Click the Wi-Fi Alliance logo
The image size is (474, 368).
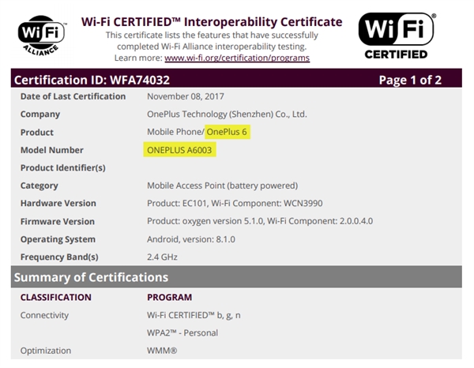click(41, 36)
